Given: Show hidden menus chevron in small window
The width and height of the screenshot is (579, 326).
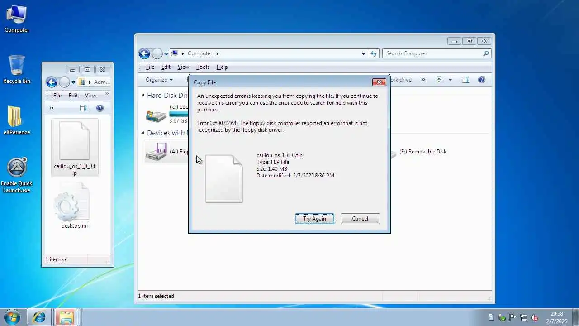Looking at the screenshot, I should [107, 94].
